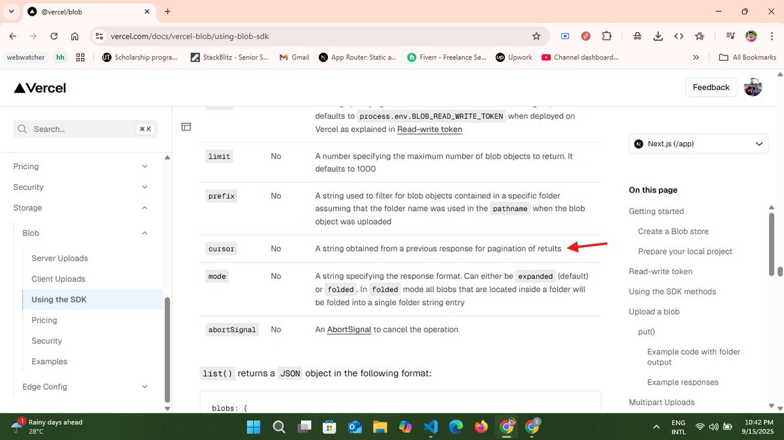
Task: Open the Read-write token link
Action: click(429, 129)
